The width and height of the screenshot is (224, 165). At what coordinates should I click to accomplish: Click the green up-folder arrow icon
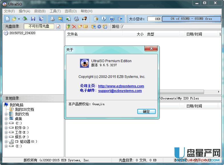(68, 27)
